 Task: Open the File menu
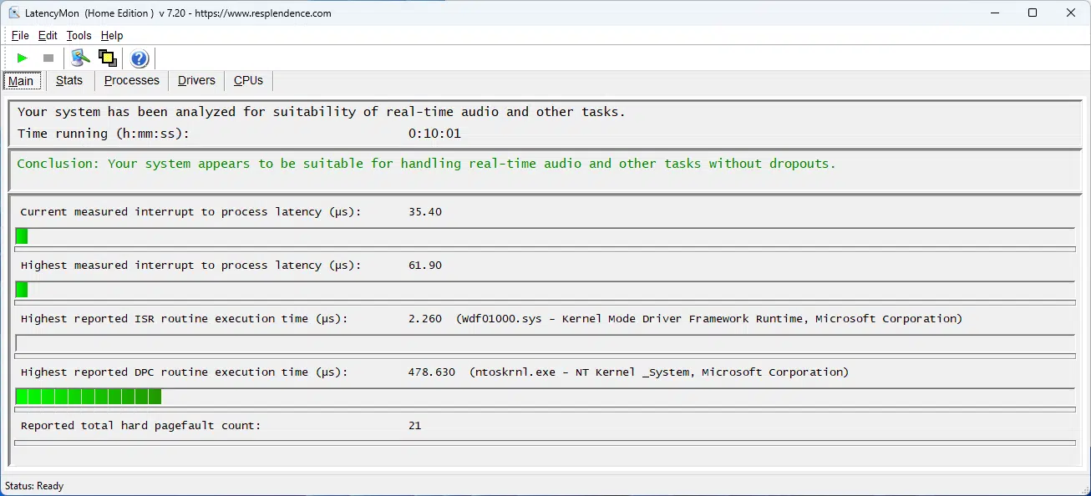pyautogui.click(x=20, y=35)
